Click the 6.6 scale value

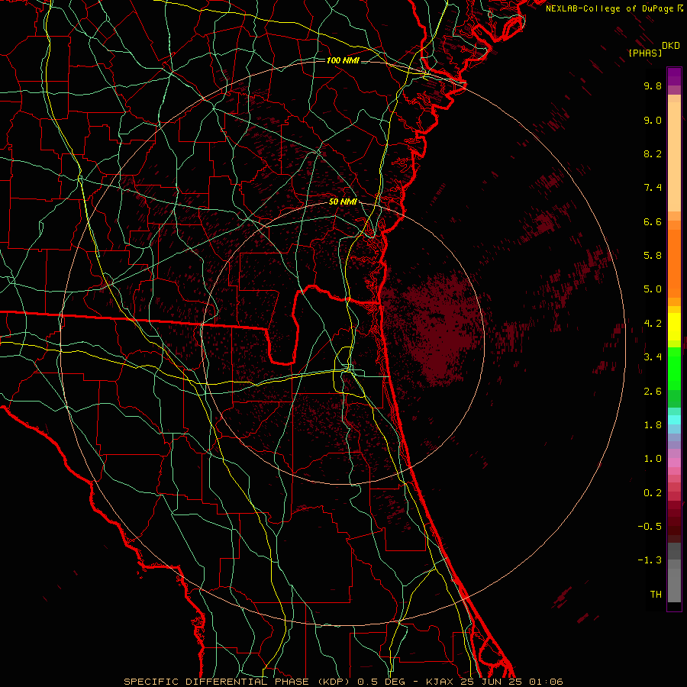[653, 221]
